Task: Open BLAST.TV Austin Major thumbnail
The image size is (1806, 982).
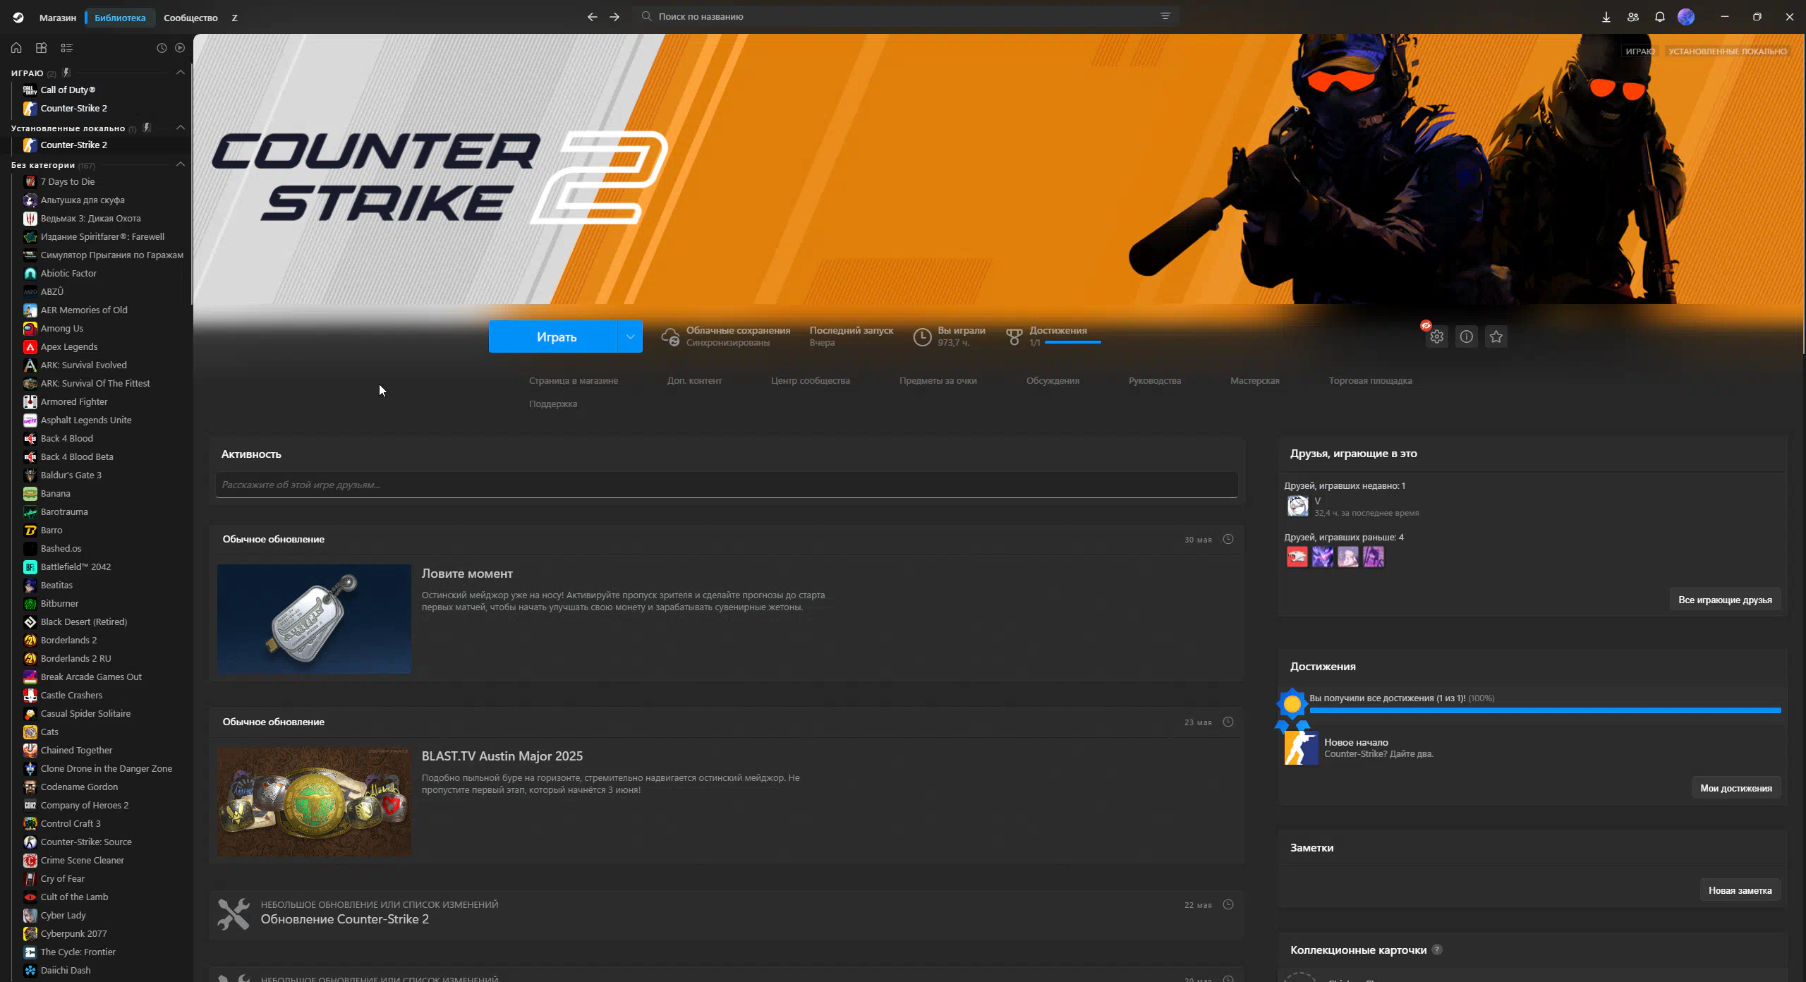Action: (x=314, y=801)
